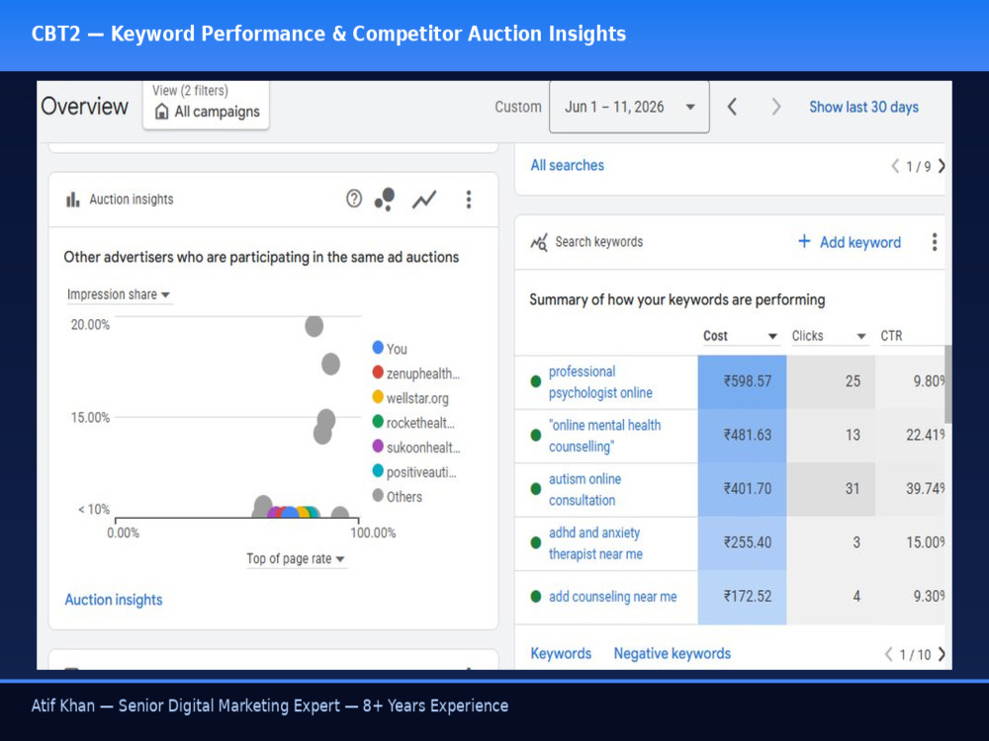Click the ₹598.57 cost cell

click(x=742, y=381)
